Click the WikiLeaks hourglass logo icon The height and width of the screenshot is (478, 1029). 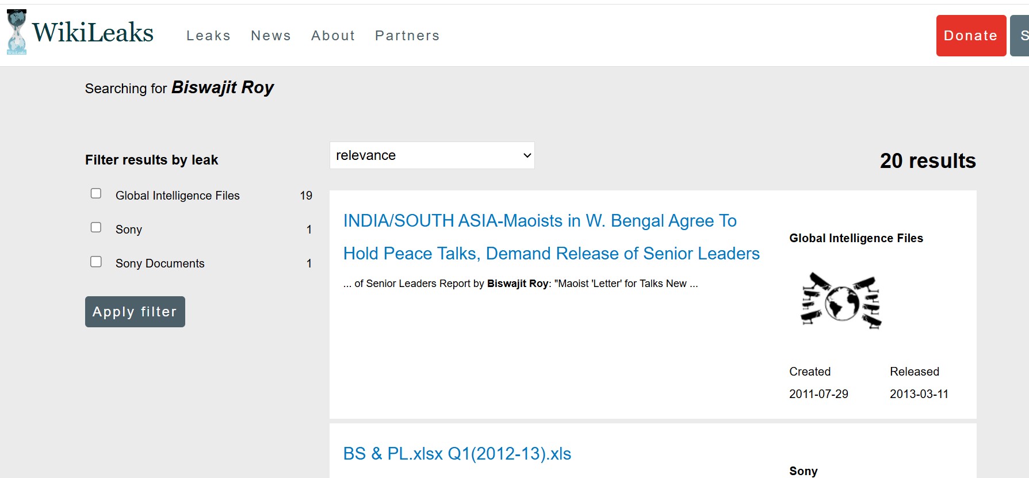coord(17,32)
